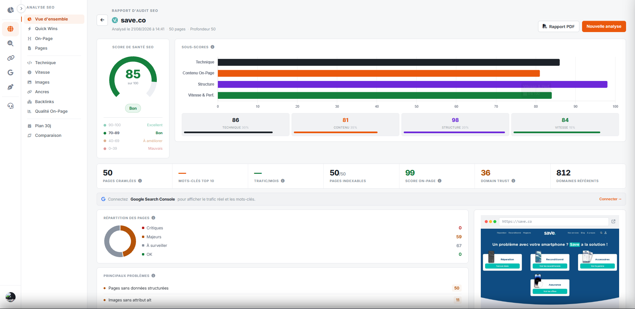Open Plan 30j menu item
The image size is (635, 309).
coord(54,126)
